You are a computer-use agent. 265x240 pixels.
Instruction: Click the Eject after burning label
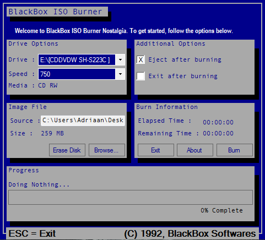185,59
